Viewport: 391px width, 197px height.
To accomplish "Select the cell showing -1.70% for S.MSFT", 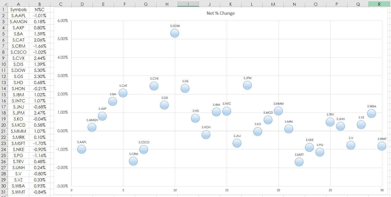I will point(39,143).
